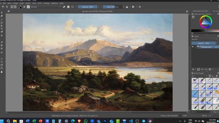Toggle vertical mirror tool
Viewport: 219px width, 123px height.
[133, 7]
